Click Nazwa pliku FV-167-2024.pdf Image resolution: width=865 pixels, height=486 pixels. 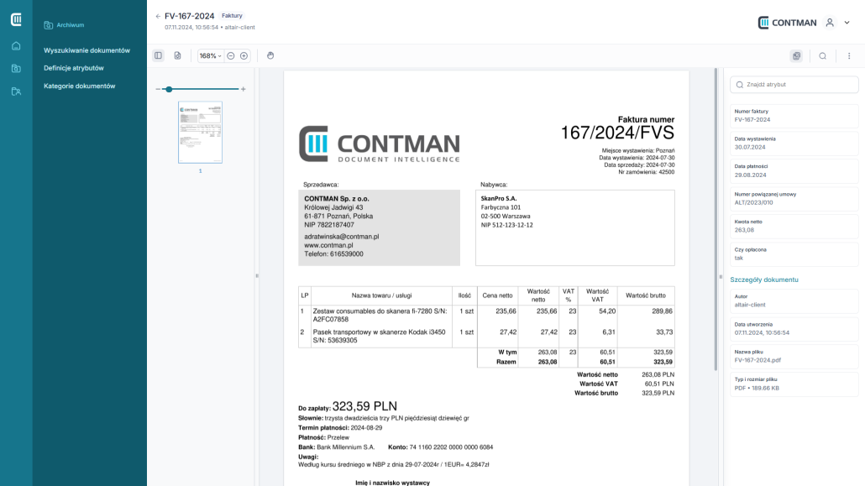[x=794, y=357]
